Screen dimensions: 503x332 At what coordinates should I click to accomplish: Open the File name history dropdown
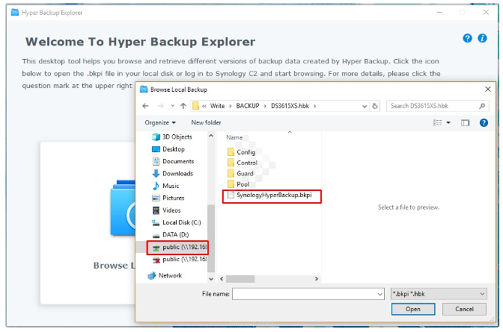coord(379,294)
